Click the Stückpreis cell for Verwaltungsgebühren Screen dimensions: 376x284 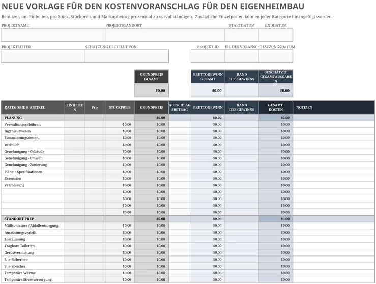coord(120,124)
